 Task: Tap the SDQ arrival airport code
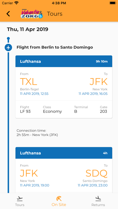[97, 173]
